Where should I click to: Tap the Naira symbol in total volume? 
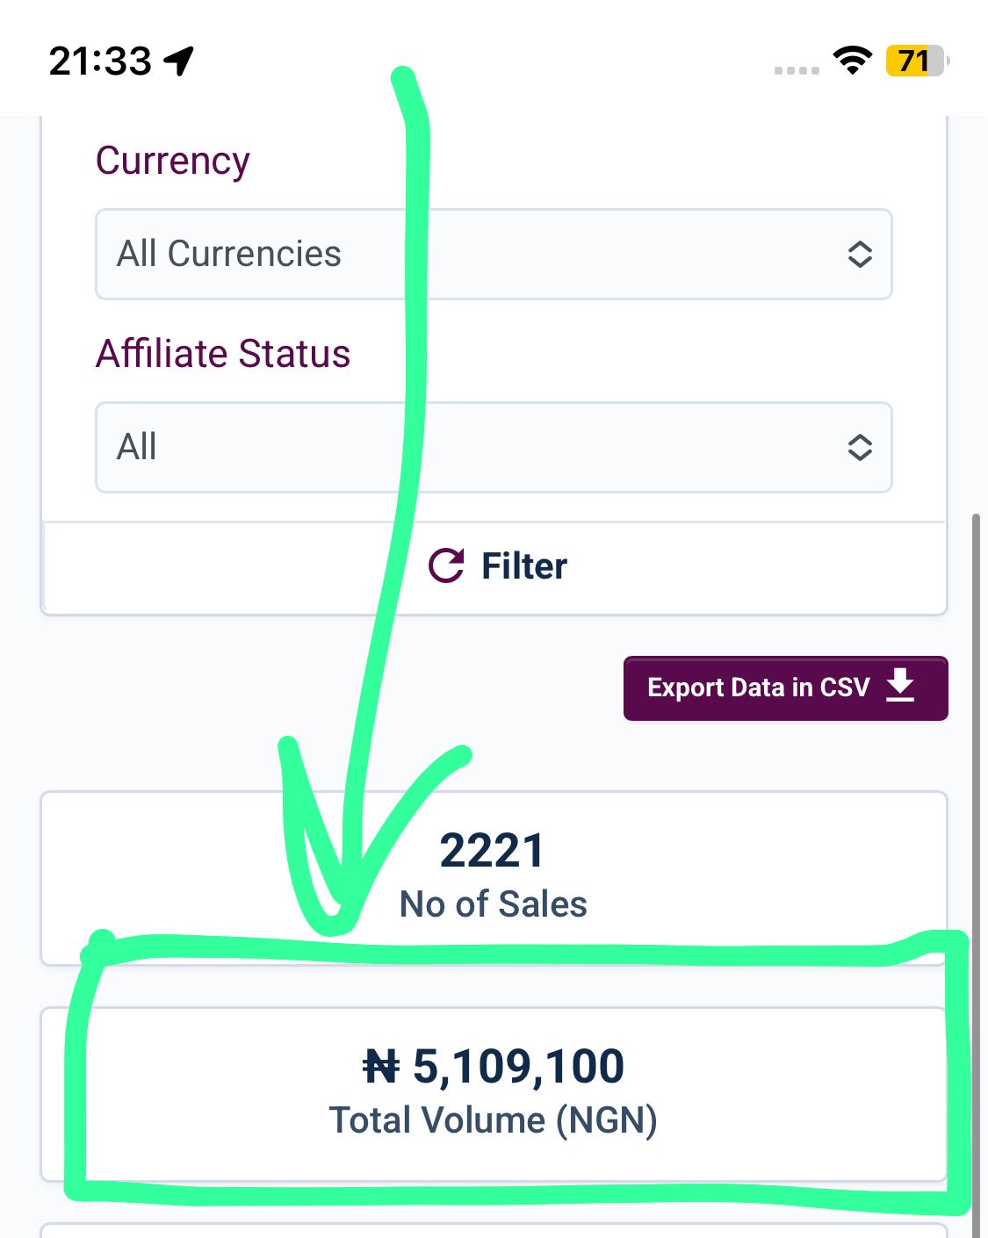381,1068
